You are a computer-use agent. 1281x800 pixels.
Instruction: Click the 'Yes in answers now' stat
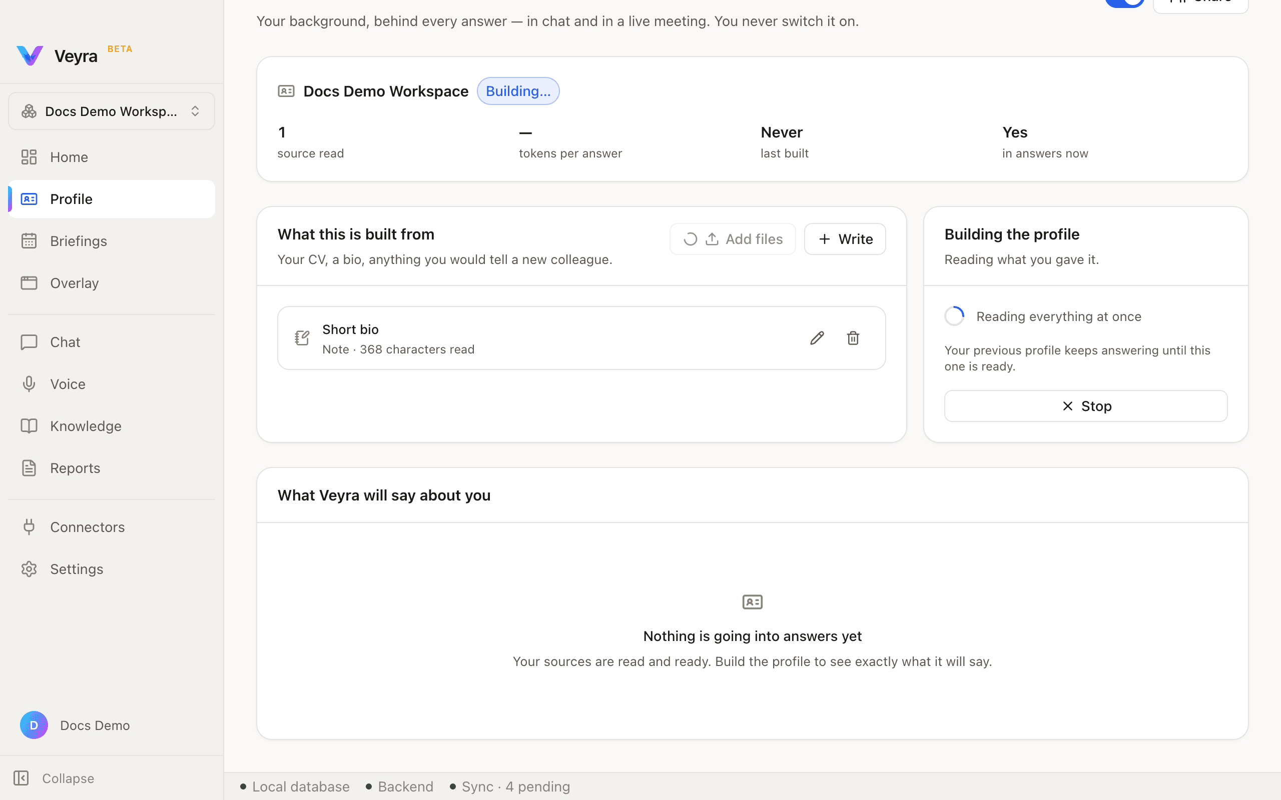pos(1045,142)
